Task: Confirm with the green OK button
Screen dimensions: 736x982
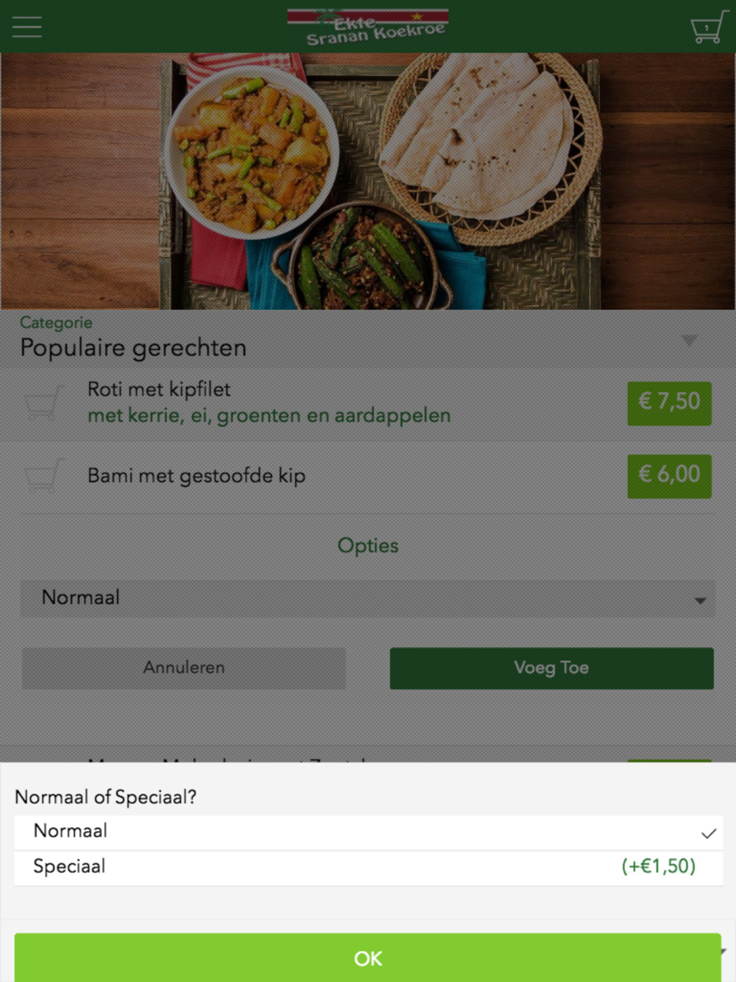Action: tap(367, 958)
